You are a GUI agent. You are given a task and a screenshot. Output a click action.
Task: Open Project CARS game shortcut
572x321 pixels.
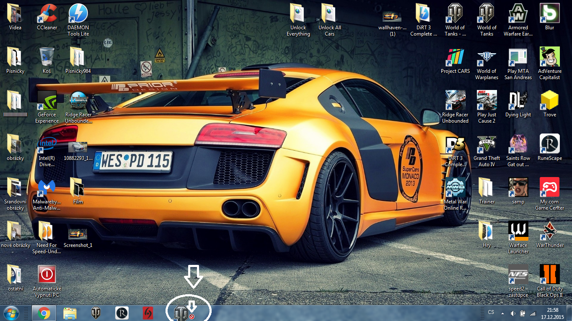pyautogui.click(x=455, y=57)
